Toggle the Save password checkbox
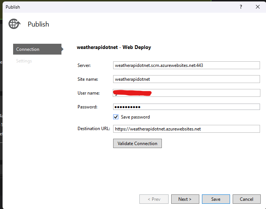This screenshot has height=209, width=266. 116,117
